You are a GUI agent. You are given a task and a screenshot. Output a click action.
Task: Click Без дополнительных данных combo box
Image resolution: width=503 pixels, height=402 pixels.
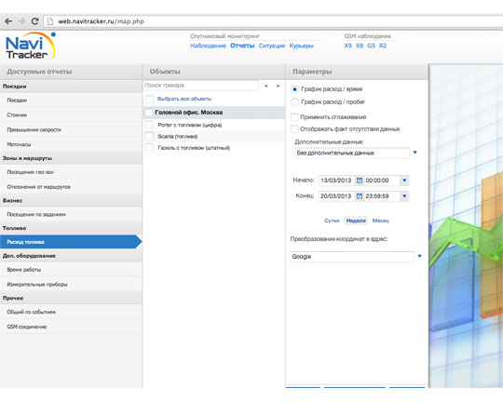coord(352,153)
